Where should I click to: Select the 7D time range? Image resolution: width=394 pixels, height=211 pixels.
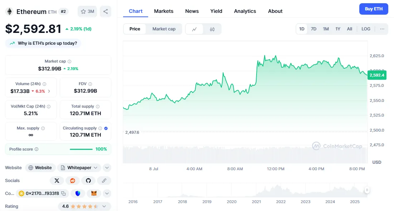[313, 29]
